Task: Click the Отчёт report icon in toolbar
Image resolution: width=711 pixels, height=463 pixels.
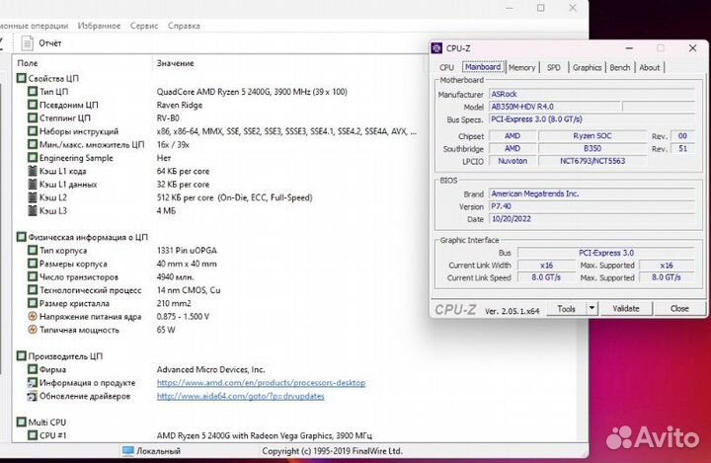Action: [27, 43]
